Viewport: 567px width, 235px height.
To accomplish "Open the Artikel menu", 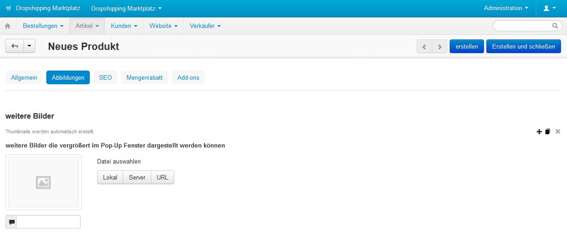I will [x=87, y=26].
